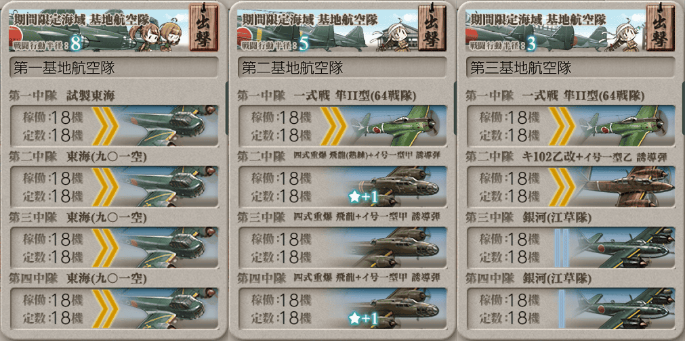Select fourth squadron 東海(九〇一空) in first air base

(114, 308)
